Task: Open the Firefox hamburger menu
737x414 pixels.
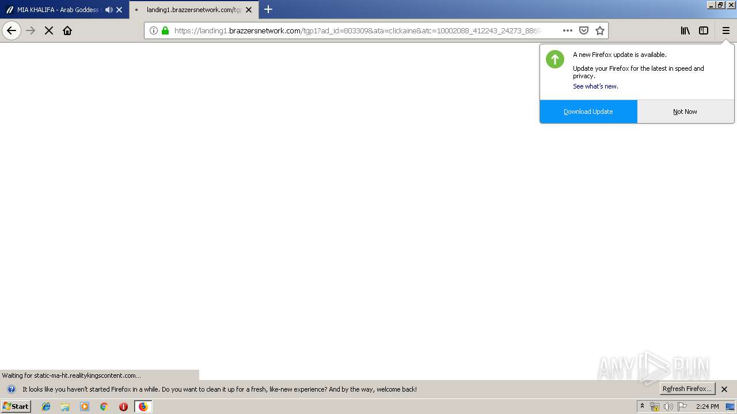Action: pyautogui.click(x=726, y=30)
